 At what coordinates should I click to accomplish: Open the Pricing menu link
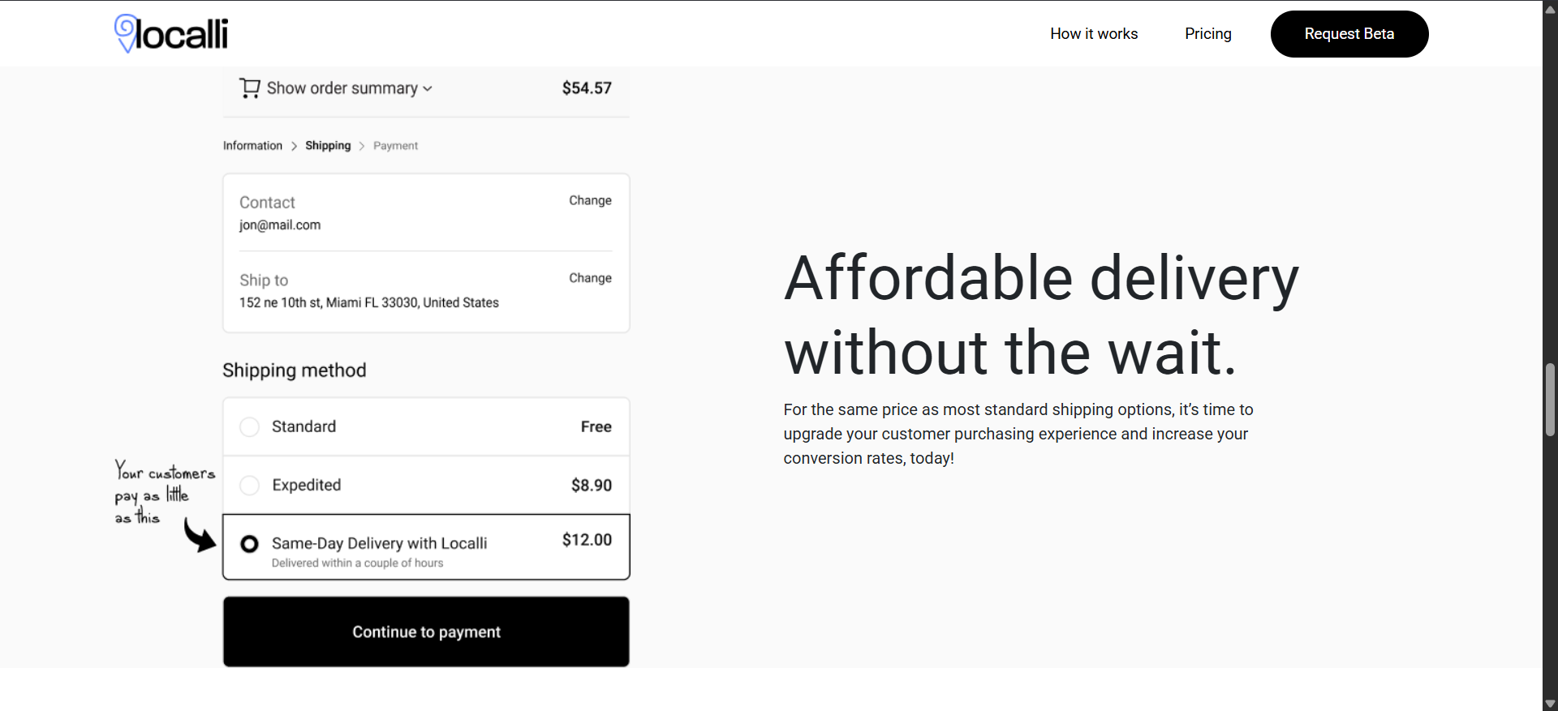1207,34
